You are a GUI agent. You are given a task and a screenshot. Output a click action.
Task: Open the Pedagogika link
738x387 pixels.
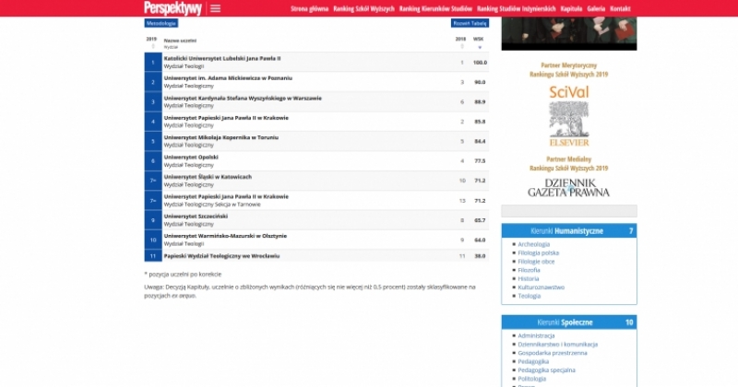pos(533,361)
